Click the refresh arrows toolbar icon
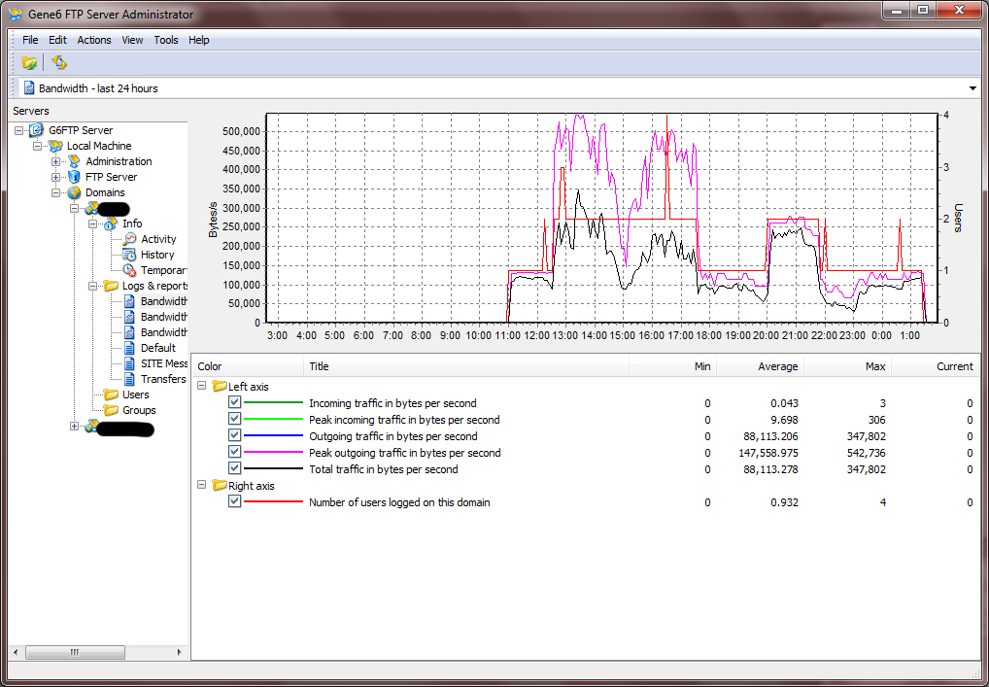Image resolution: width=989 pixels, height=687 pixels. pos(59,62)
